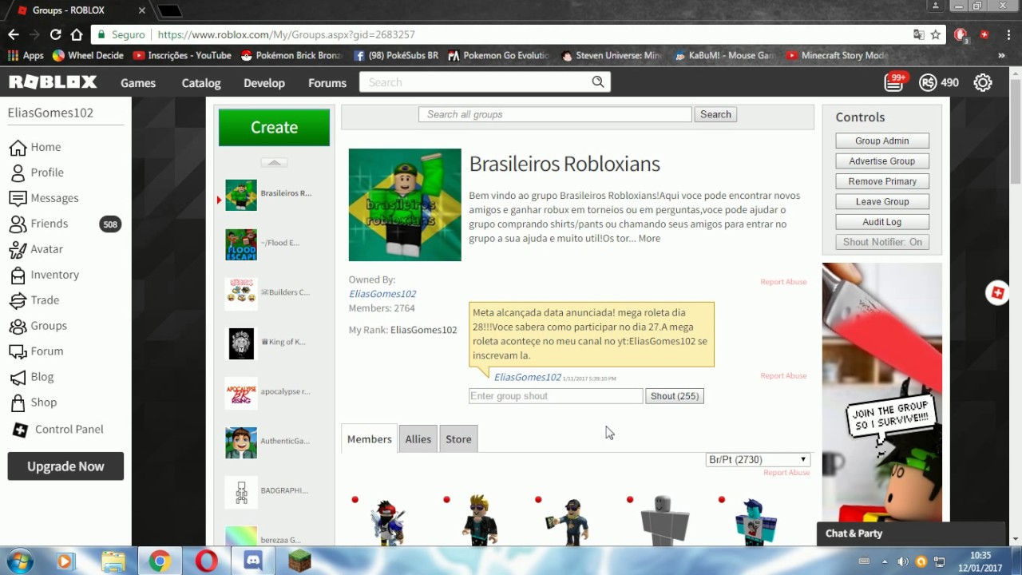Switch to the Members tab
Viewport: 1022px width, 575px height.
point(370,438)
